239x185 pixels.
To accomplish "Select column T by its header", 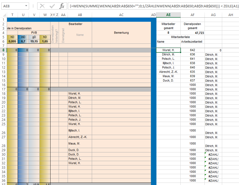I will click(x=12, y=15).
